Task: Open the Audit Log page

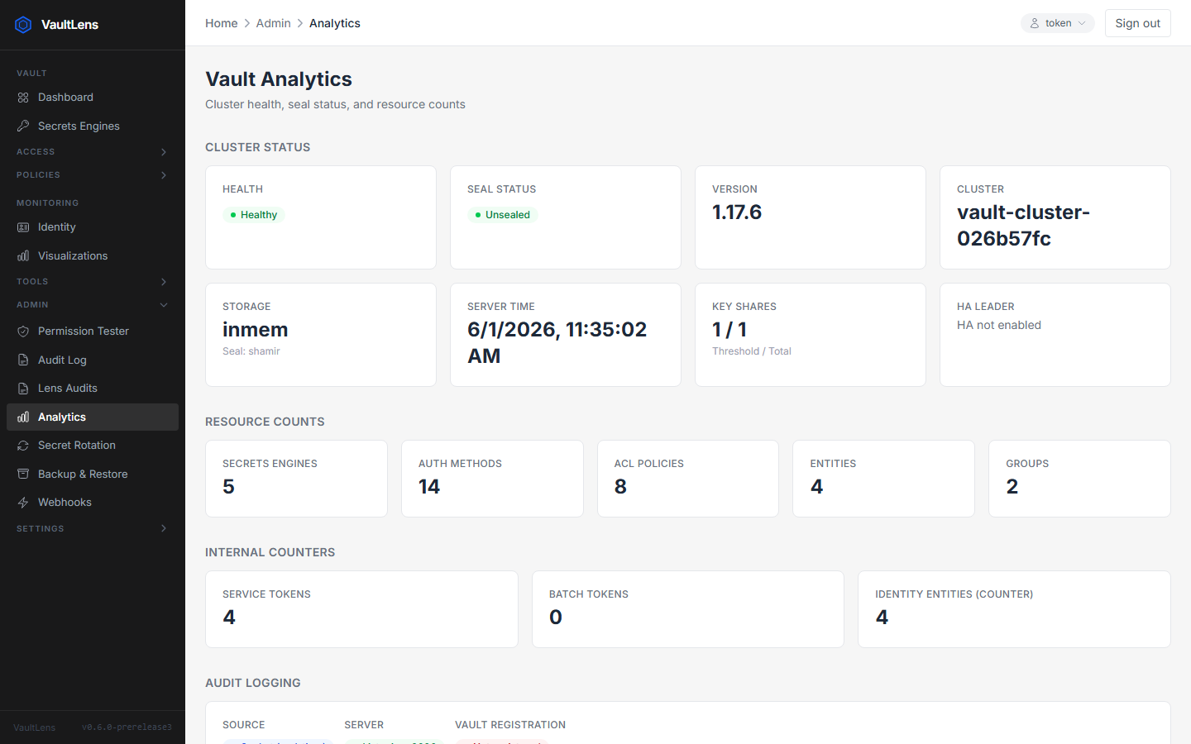Action: [x=93, y=360]
